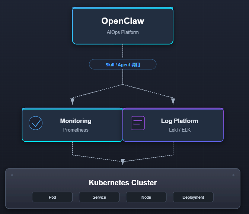This screenshot has width=249, height=214.
Task: Click the Monitoring checkmark circle icon
Action: tap(36, 123)
